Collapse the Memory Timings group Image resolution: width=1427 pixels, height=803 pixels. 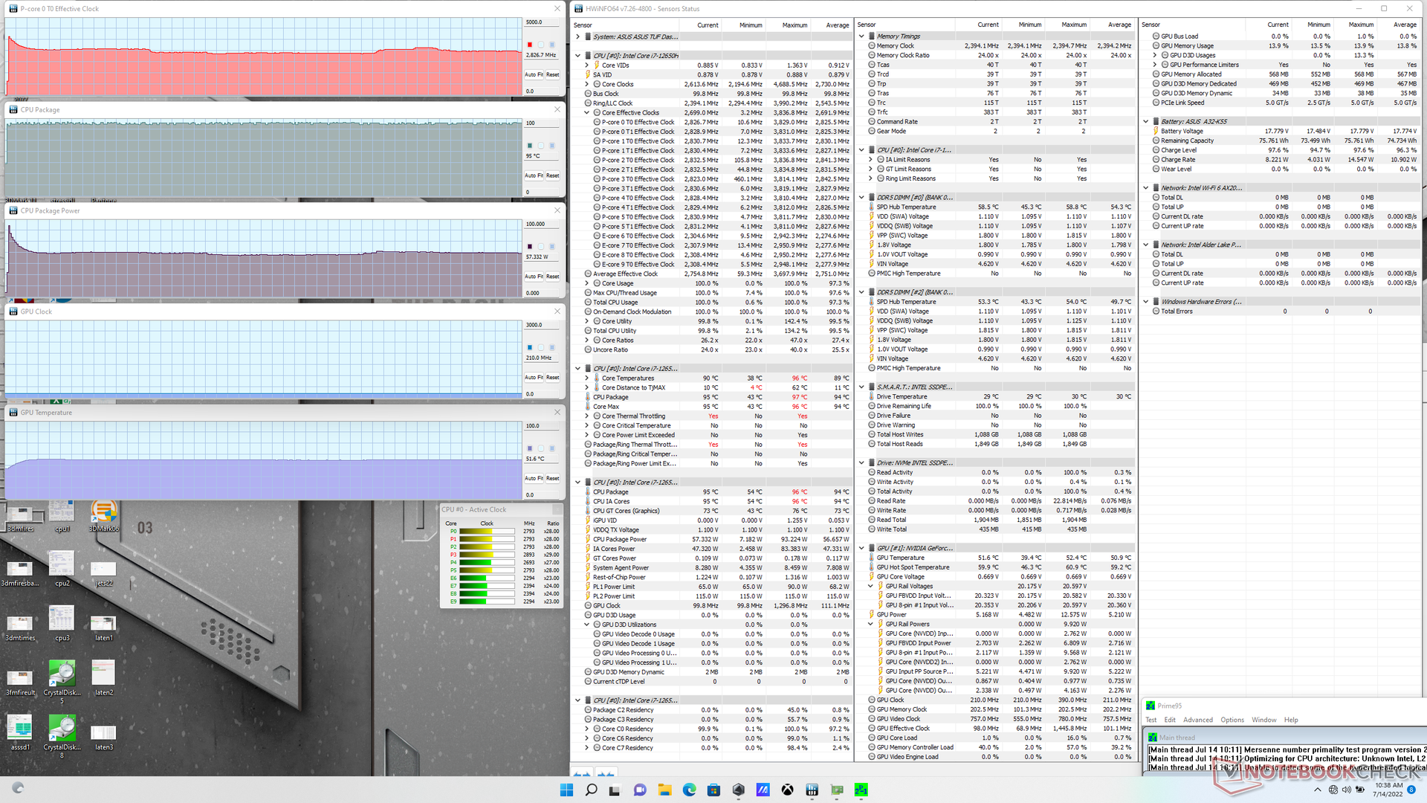(862, 36)
